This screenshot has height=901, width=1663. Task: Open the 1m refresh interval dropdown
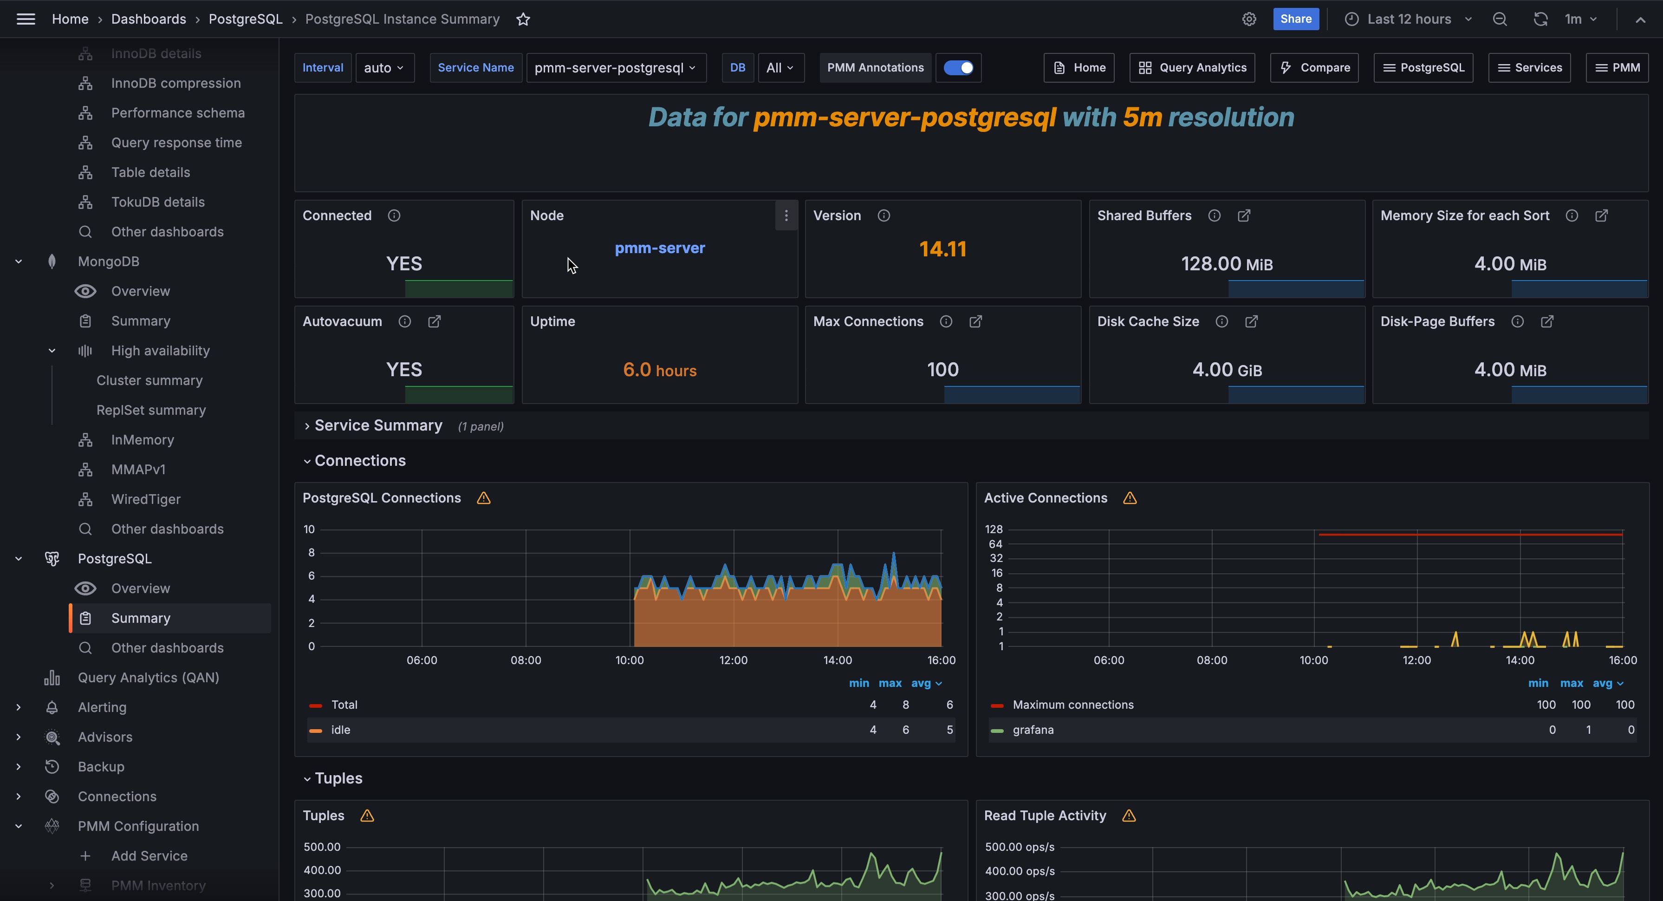1580,20
